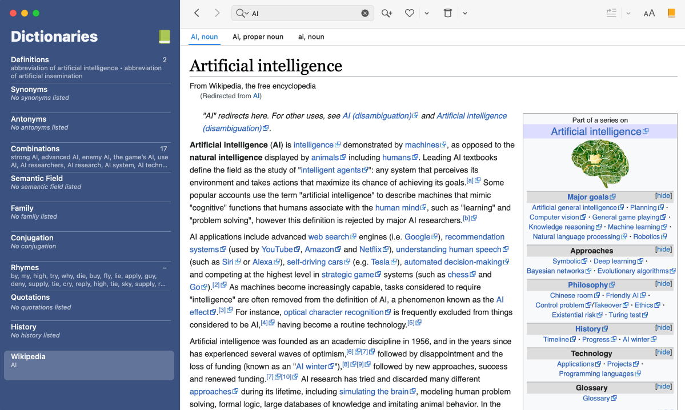
Task: Adjust text size with the AA icon
Action: click(x=649, y=13)
